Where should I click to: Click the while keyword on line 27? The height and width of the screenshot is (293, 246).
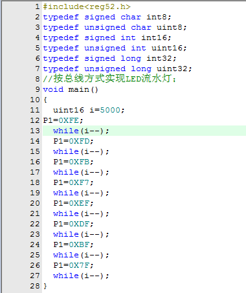tap(66, 276)
